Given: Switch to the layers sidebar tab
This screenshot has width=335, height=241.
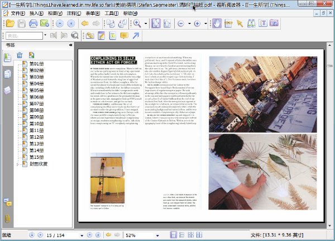Looking at the screenshot, I should coord(7,90).
